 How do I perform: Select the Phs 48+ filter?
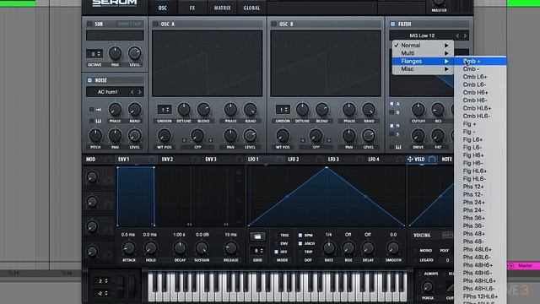(480, 234)
